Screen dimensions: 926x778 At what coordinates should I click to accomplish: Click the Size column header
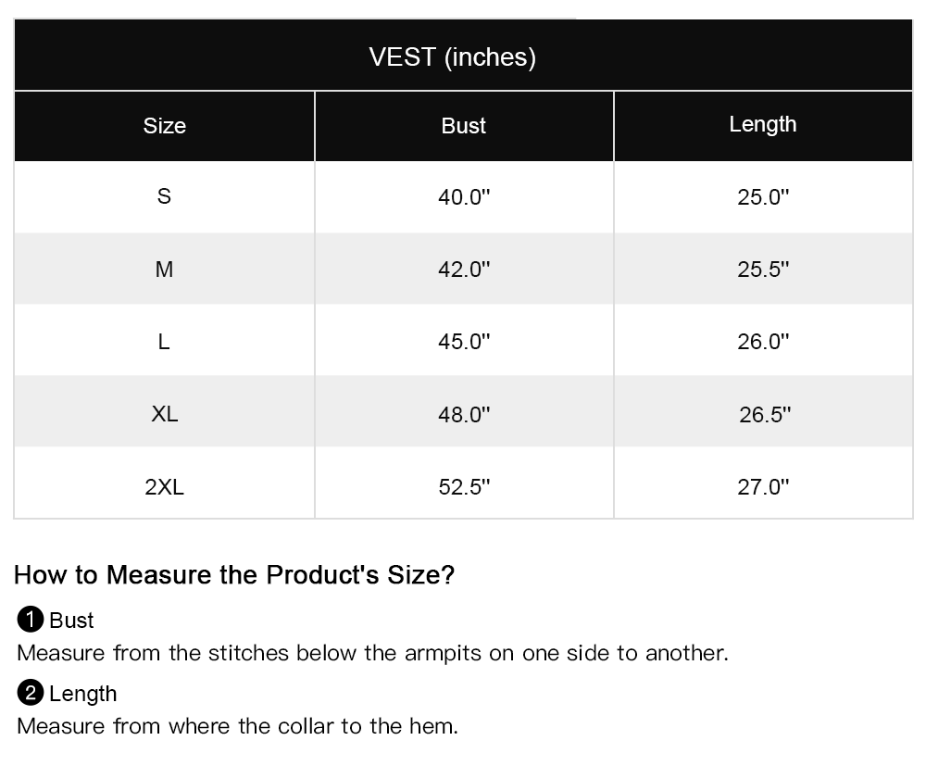(164, 125)
